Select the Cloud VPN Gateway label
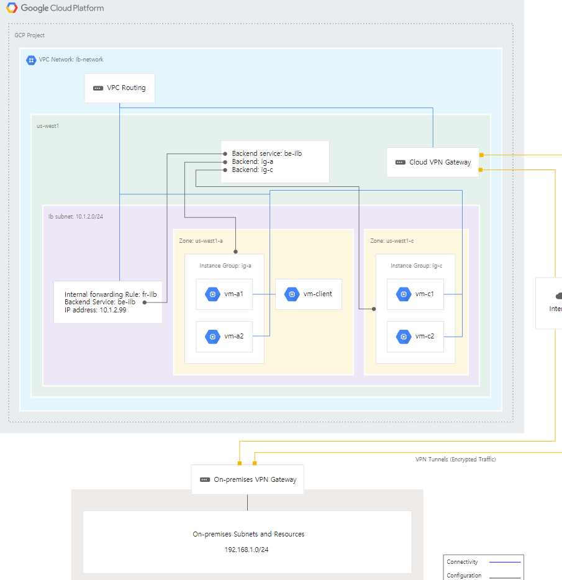Viewport: 562px width, 580px height. (440, 162)
